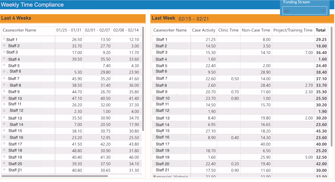
Task: Expand the Staff 4 row in Last 4 Weeks
Action: click(x=4, y=59)
